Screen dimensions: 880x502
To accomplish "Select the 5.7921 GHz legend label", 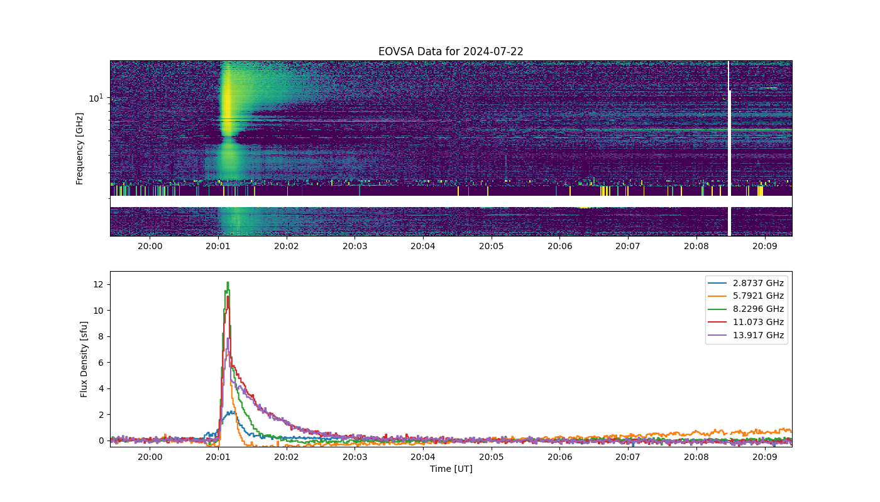I will (758, 296).
